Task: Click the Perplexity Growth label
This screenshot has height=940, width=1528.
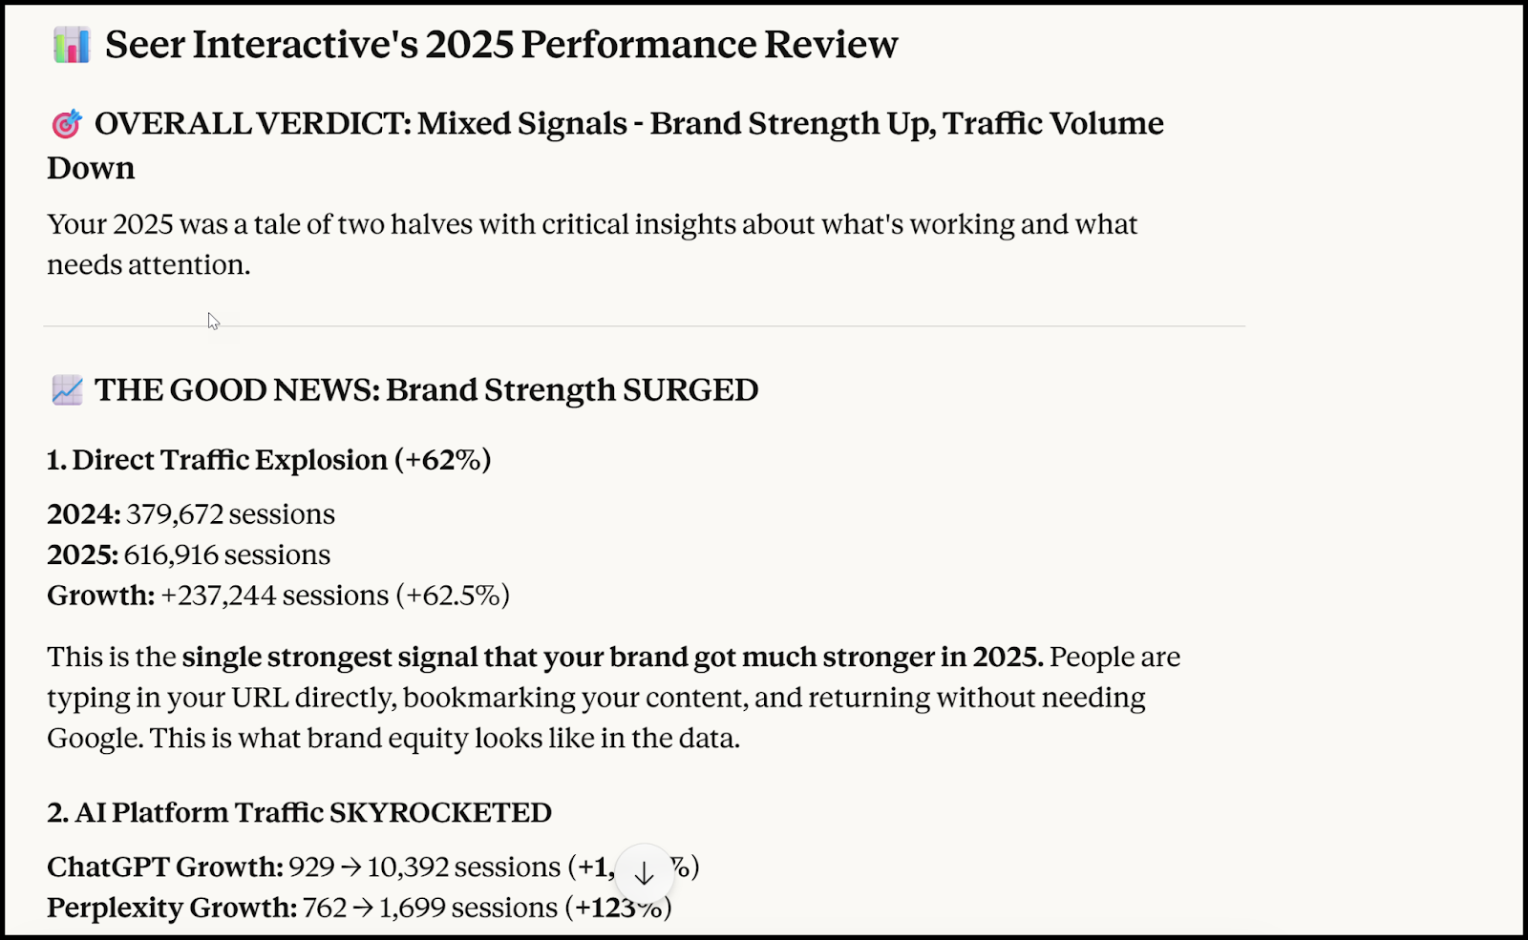Action: pyautogui.click(x=172, y=908)
